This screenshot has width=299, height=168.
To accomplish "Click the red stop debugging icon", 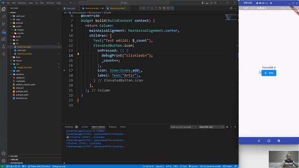I will tap(168, 8).
